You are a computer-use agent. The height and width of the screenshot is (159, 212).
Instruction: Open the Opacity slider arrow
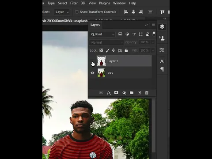pyautogui.click(x=153, y=42)
